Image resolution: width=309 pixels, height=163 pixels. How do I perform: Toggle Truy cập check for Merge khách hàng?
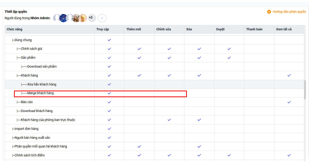[109, 93]
